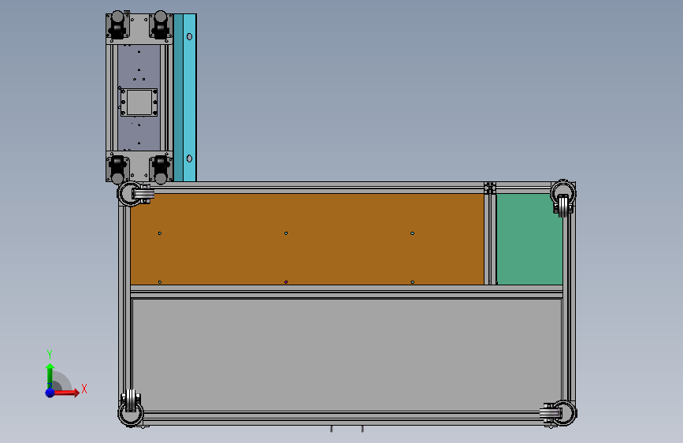Image resolution: width=683 pixels, height=443 pixels.
Task: Select the small cart's top-left black wheel
Action: 117,26
